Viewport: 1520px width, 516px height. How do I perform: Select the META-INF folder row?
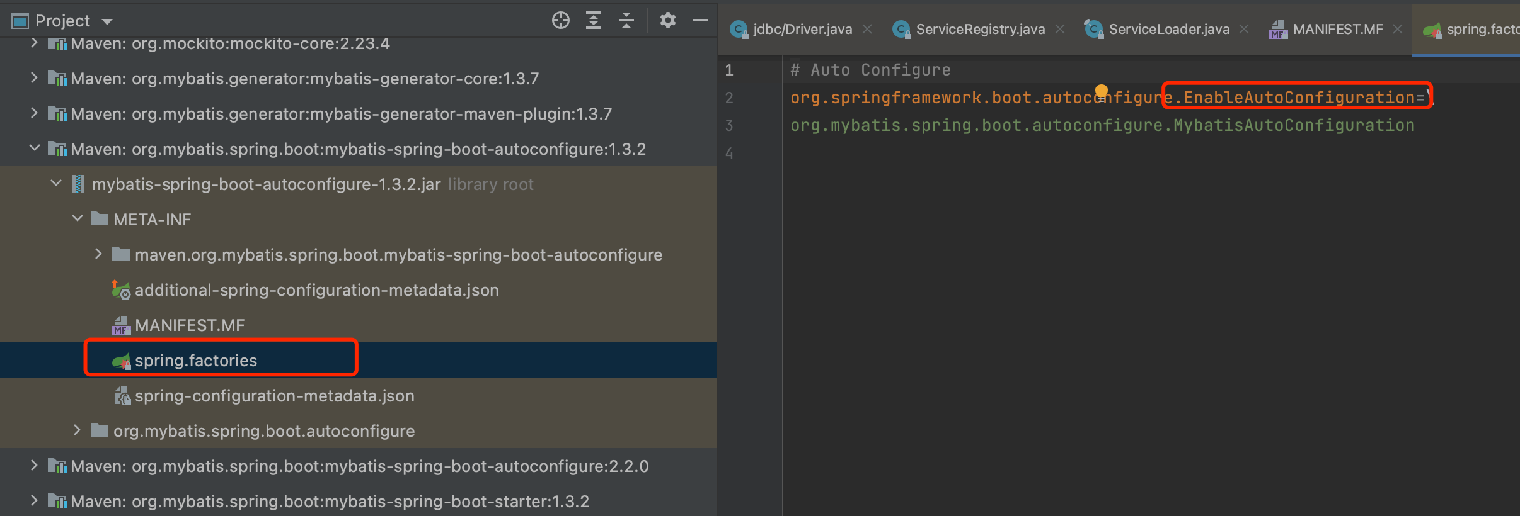pyautogui.click(x=359, y=220)
